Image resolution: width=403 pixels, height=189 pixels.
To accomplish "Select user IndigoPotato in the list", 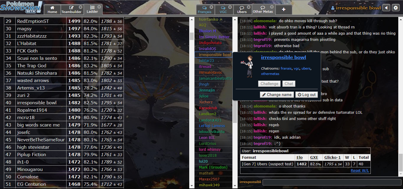I will point(213,43).
